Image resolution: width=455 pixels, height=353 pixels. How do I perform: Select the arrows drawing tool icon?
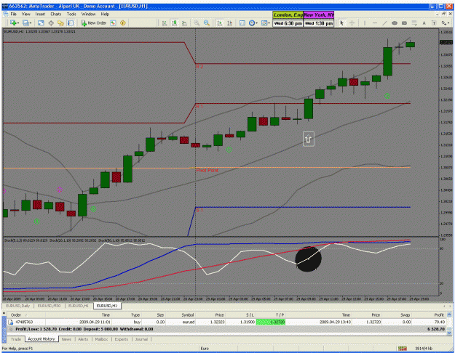click(x=443, y=23)
